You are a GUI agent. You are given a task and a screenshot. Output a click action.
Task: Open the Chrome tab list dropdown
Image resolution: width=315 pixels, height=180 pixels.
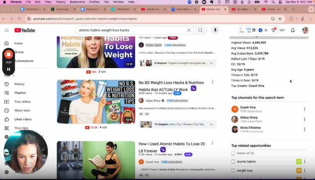[x=311, y=9]
